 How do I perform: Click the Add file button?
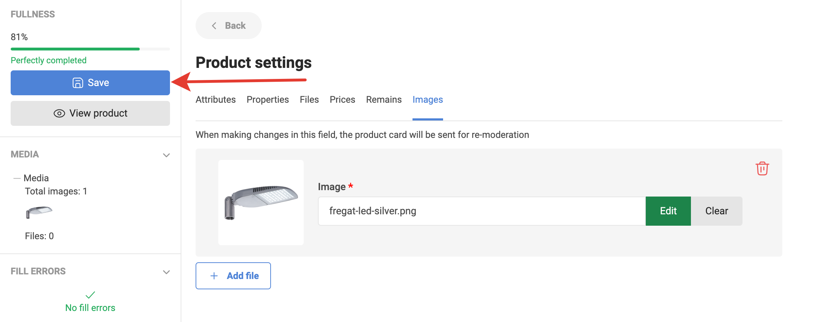coord(233,276)
